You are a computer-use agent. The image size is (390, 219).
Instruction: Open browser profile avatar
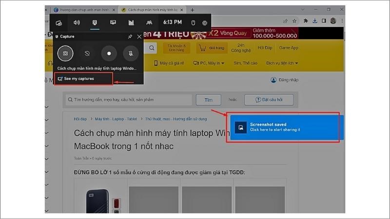(x=333, y=21)
